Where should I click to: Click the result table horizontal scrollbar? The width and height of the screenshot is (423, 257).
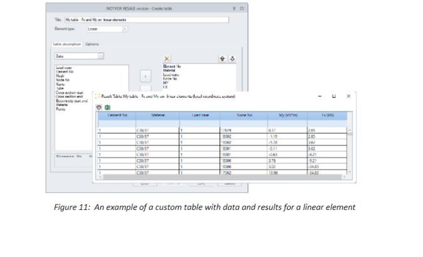click(x=222, y=177)
